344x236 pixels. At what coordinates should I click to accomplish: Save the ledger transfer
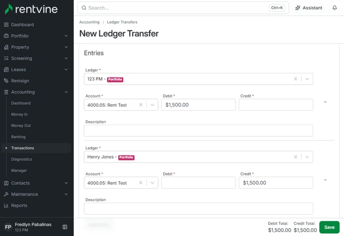[329, 227]
